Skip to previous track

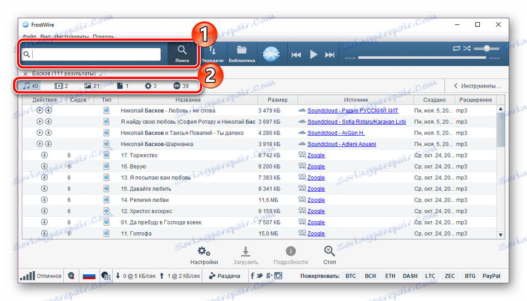click(x=296, y=55)
